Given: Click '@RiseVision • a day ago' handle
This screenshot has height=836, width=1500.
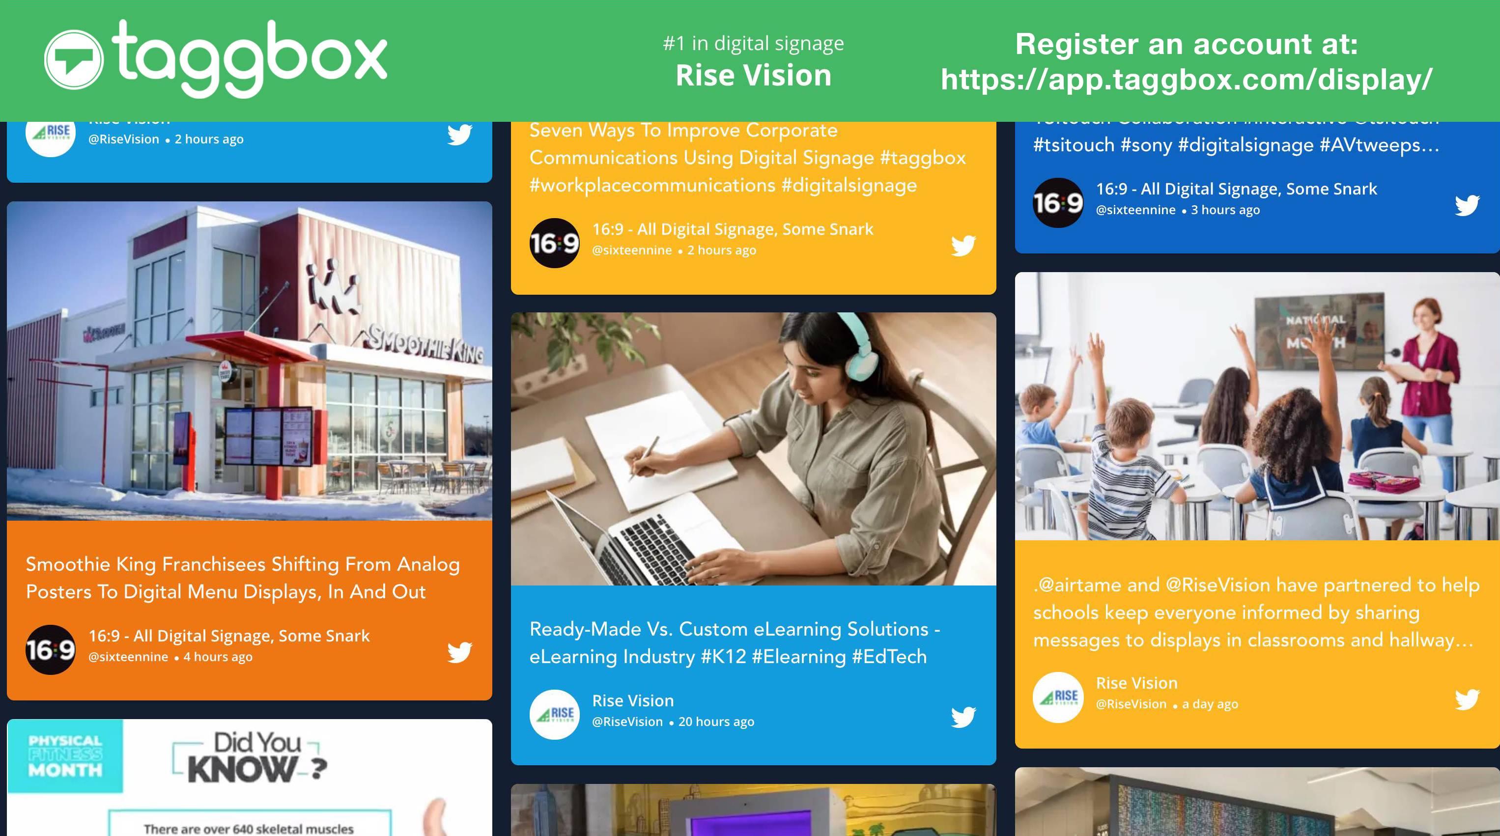Looking at the screenshot, I should 1167,704.
